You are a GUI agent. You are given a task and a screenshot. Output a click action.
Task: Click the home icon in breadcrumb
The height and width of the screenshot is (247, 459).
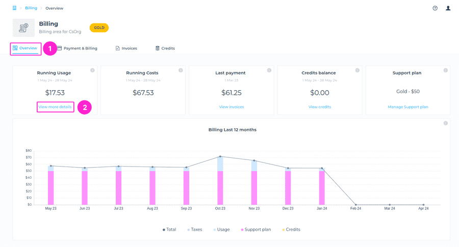tap(14, 8)
